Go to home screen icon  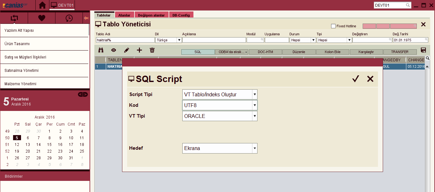[x=42, y=5]
